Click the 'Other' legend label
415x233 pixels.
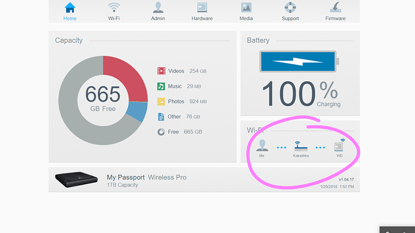tap(174, 116)
